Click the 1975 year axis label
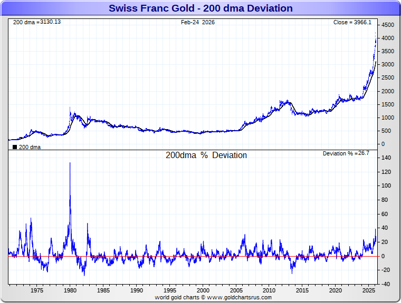 37,290
